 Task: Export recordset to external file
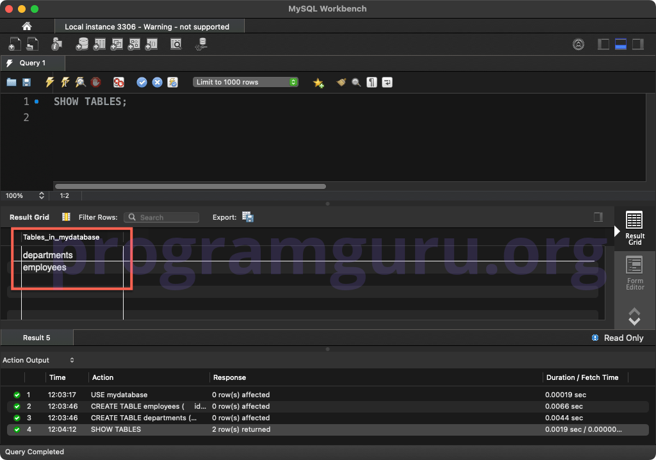[248, 217]
